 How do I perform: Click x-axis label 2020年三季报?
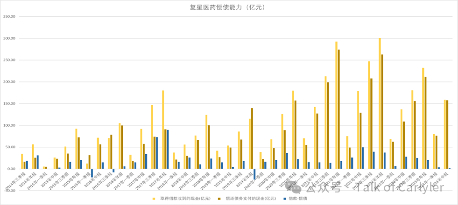point(275,180)
